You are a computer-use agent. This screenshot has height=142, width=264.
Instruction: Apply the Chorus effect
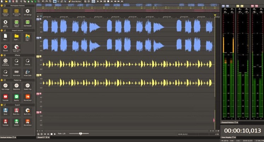(x=28, y=62)
